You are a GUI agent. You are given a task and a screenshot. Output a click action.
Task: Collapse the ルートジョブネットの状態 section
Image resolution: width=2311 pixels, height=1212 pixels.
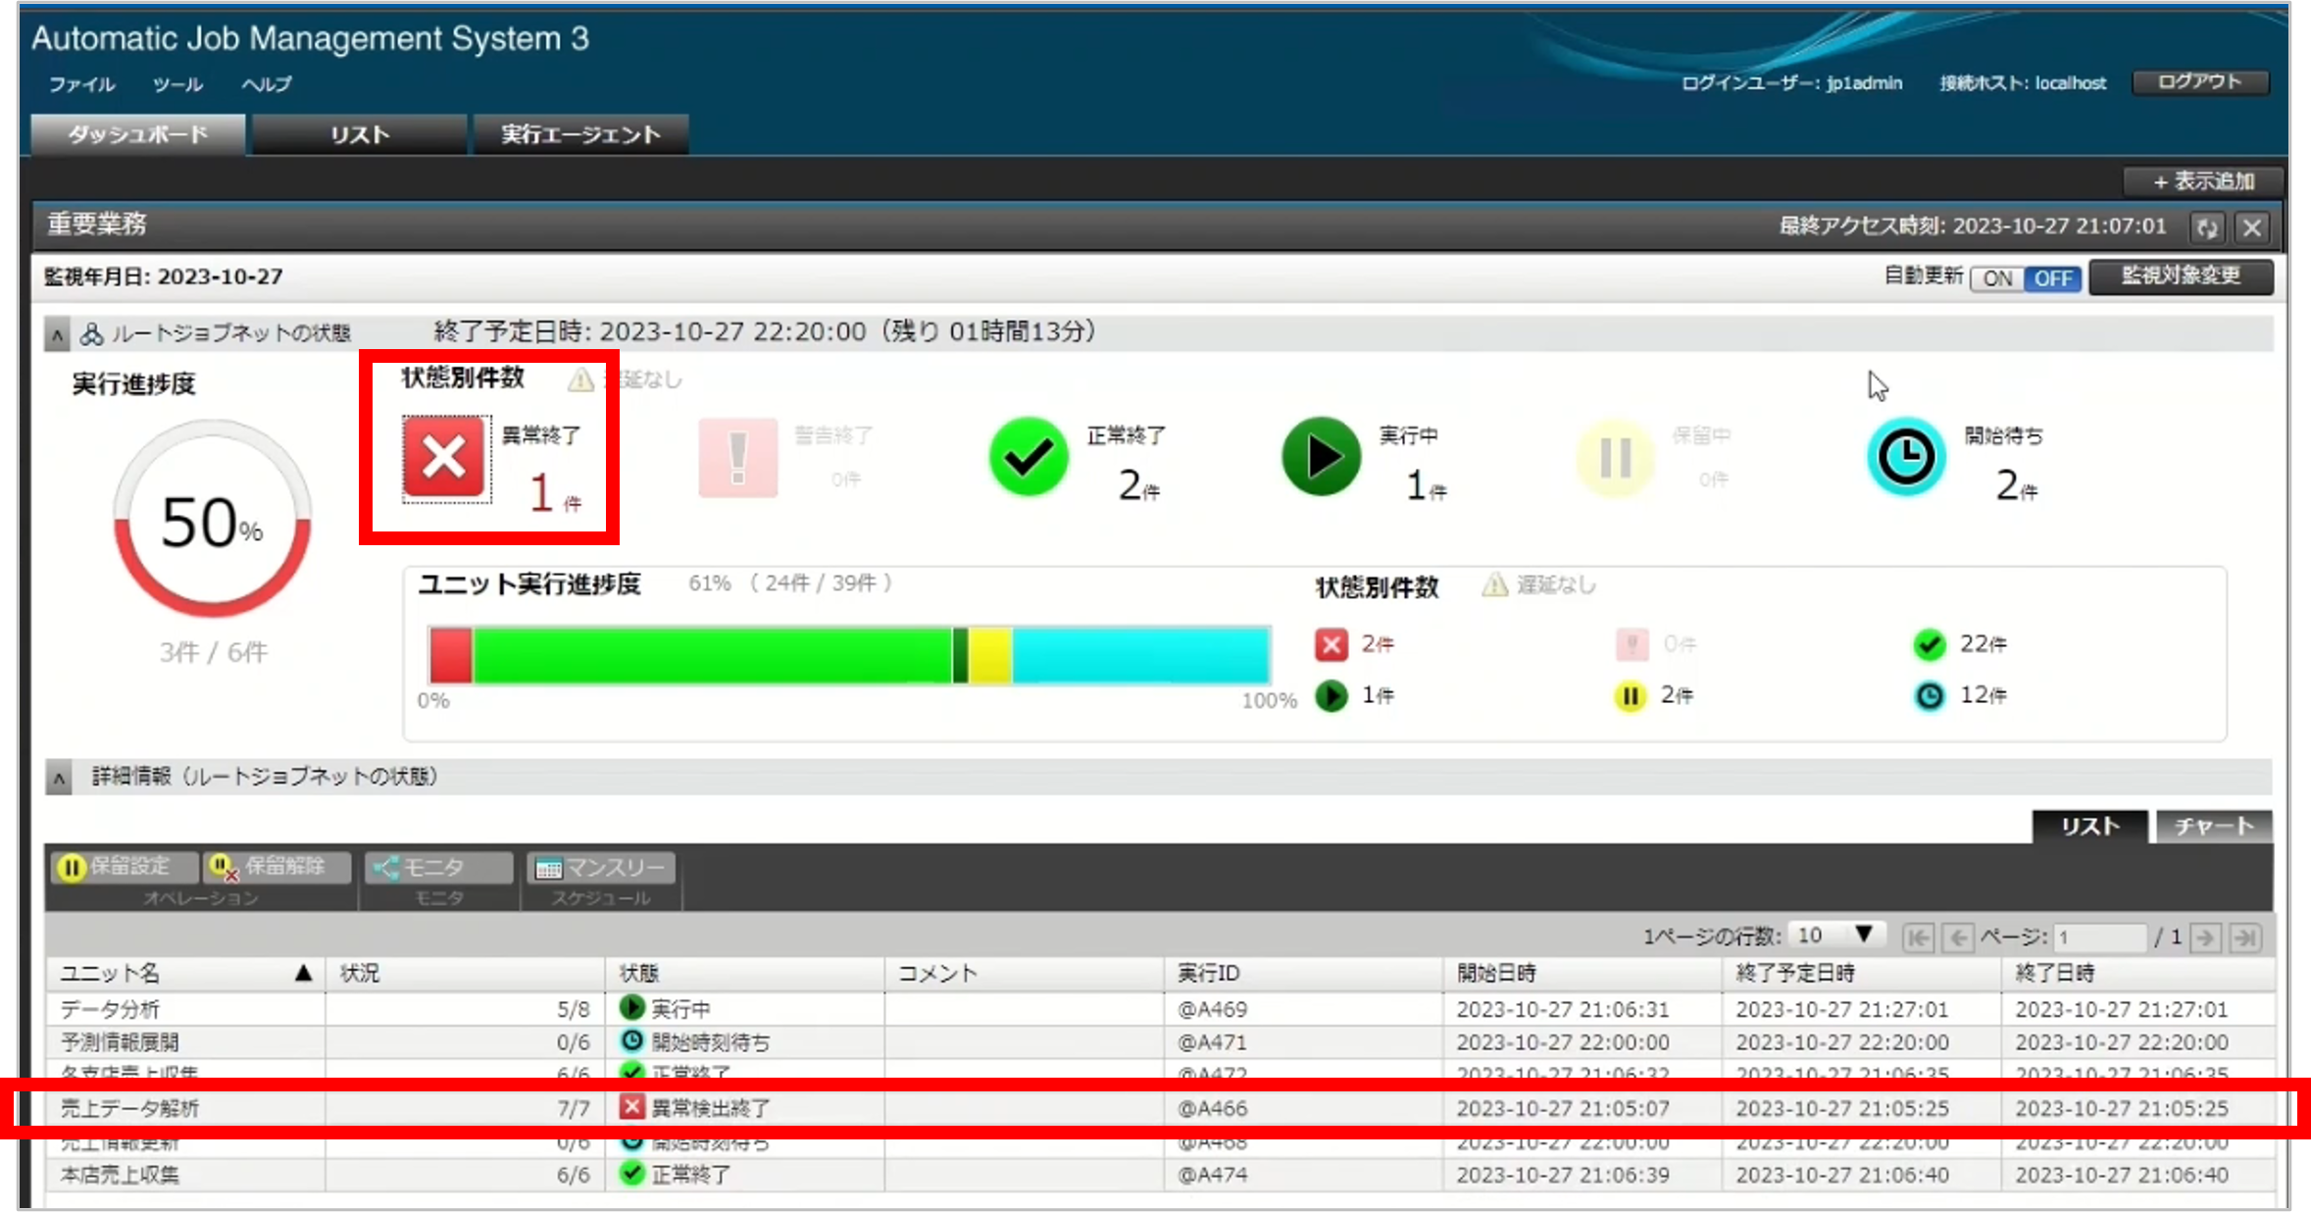pos(57,335)
